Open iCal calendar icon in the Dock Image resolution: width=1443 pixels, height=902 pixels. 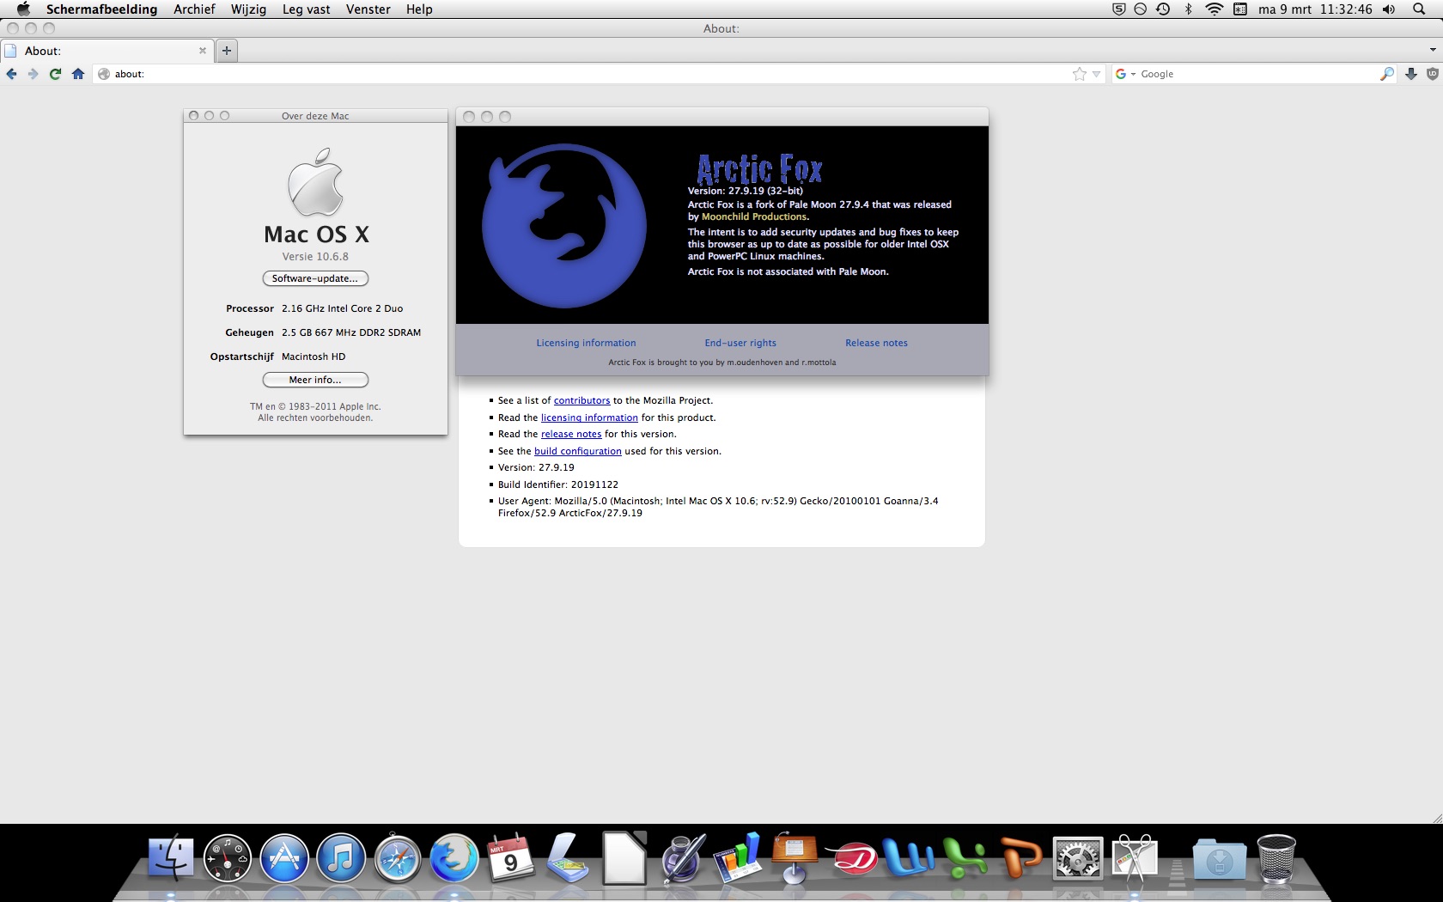pyautogui.click(x=511, y=858)
